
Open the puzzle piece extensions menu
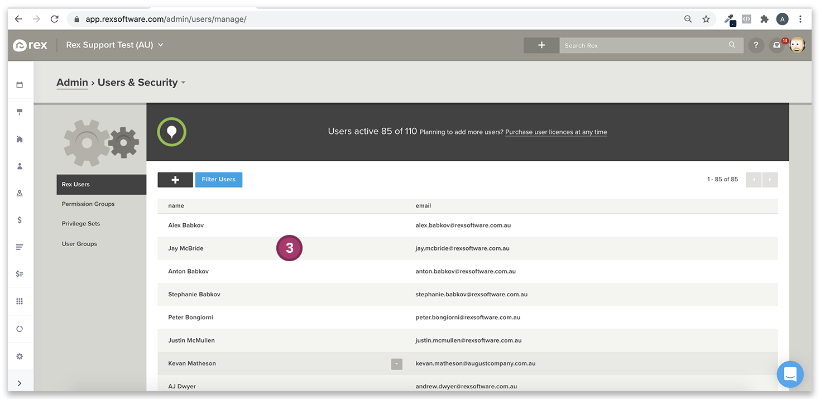765,19
